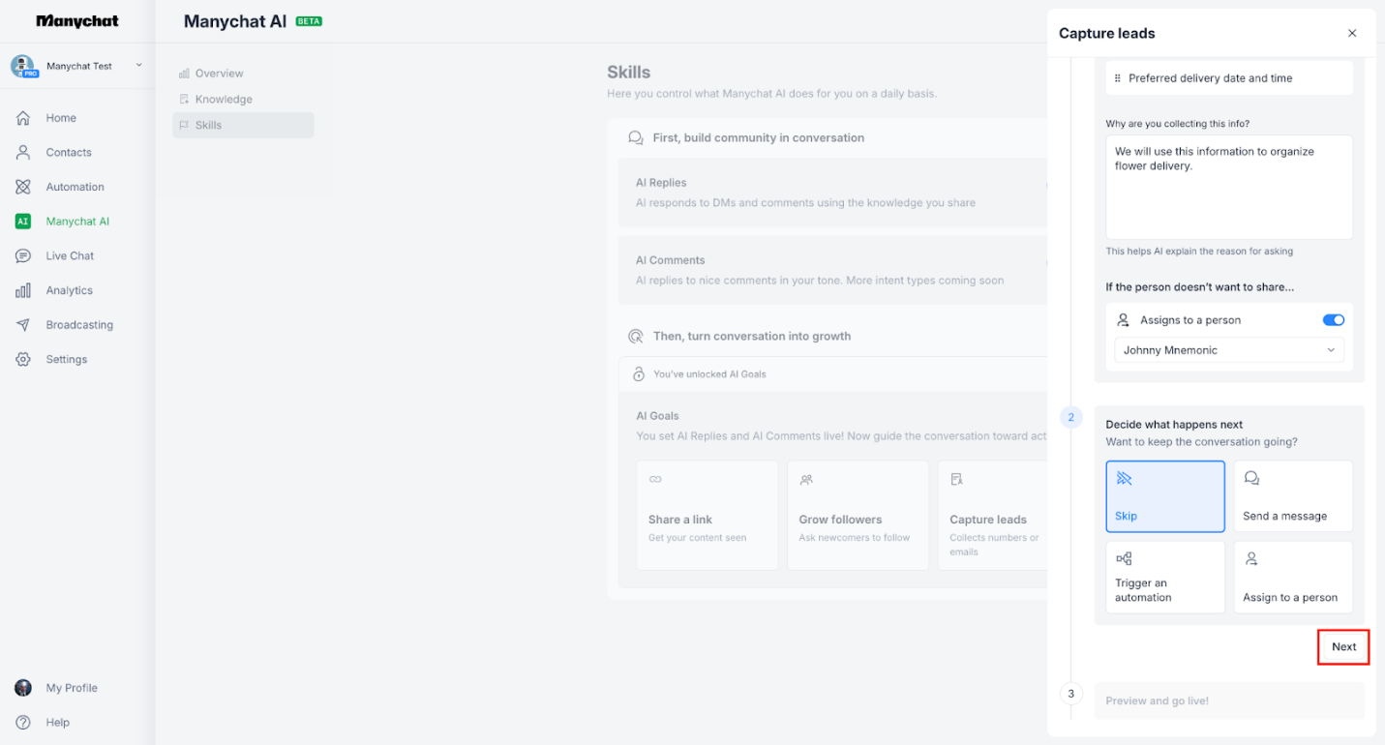Disable the 'Assigns to a person' toggle
Viewport: 1385px width, 745px height.
[1333, 319]
